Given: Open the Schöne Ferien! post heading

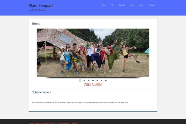Looking at the screenshot, I should tap(42, 92).
